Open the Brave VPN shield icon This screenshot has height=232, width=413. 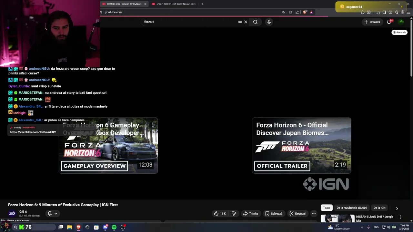click(x=402, y=12)
